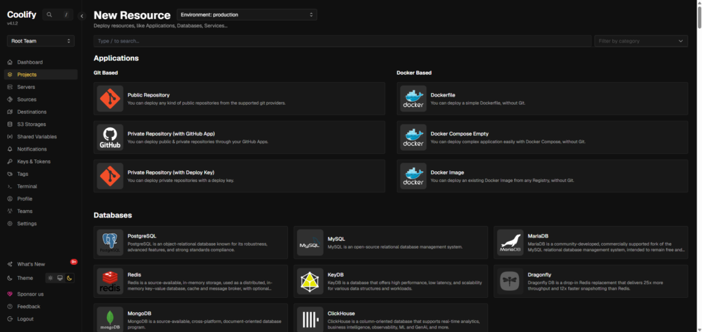Click the Coolify logo title
Image resolution: width=702 pixels, height=332 pixels.
coord(21,15)
